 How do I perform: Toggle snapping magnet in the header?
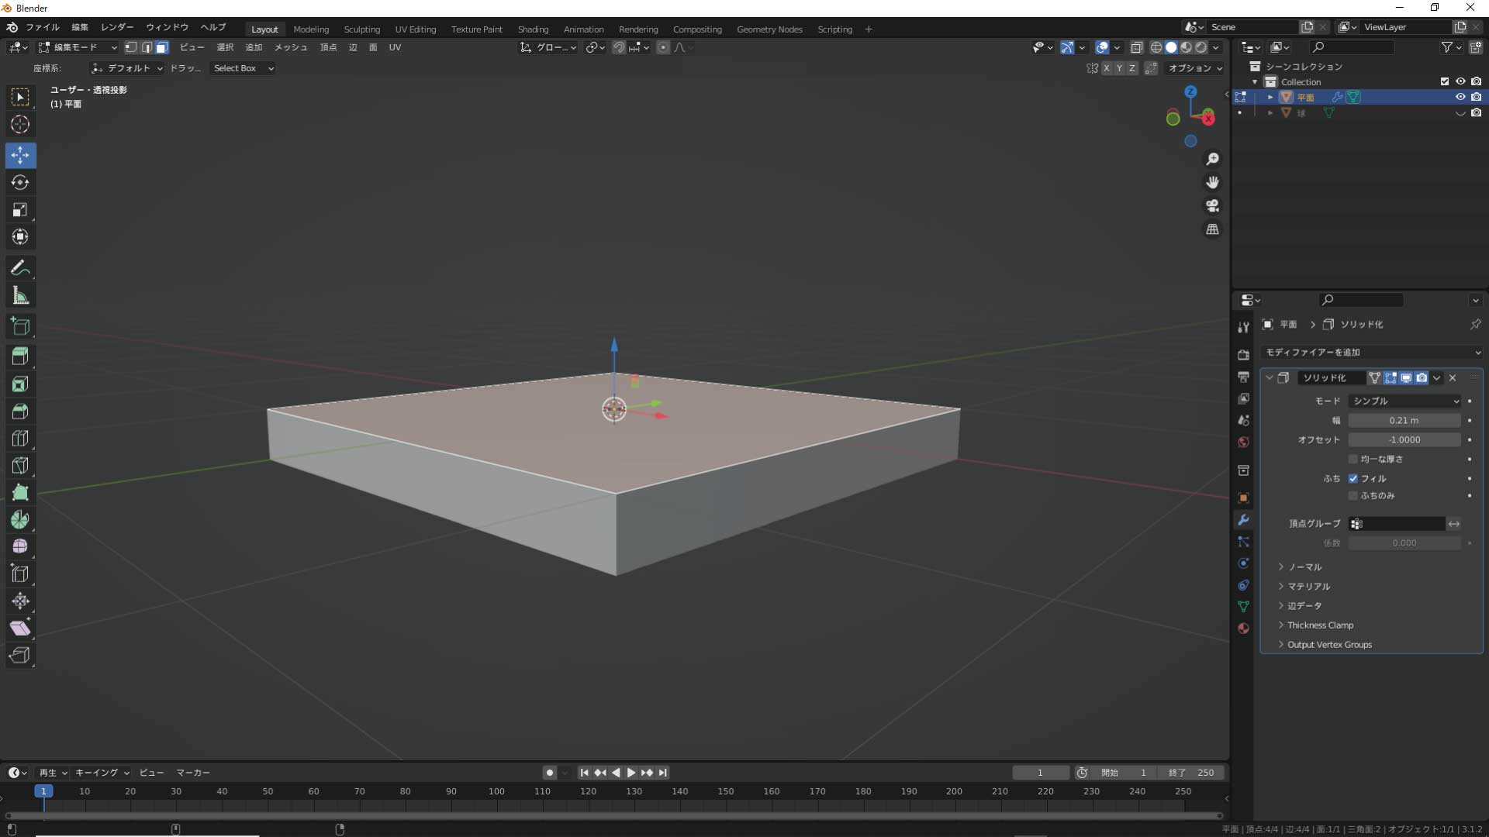coord(619,47)
